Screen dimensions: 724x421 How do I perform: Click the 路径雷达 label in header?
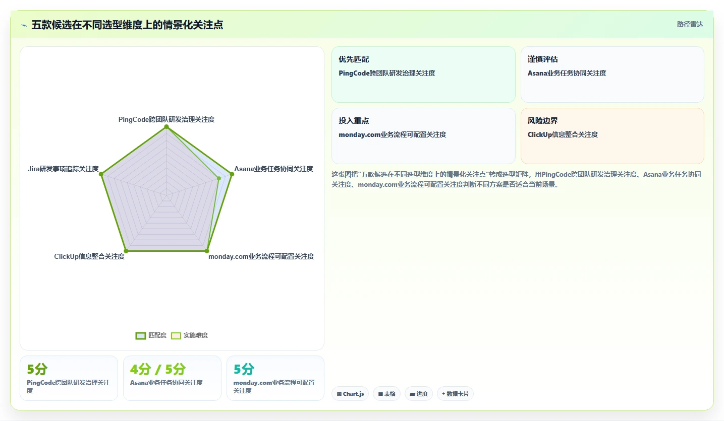point(690,24)
